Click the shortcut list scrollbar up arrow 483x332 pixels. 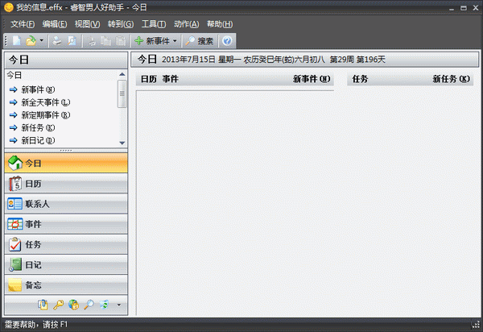[x=122, y=74]
